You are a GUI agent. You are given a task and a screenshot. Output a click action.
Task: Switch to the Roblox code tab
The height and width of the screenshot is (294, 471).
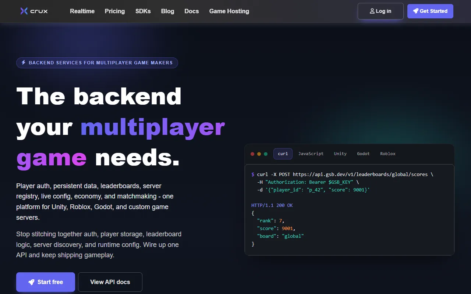click(388, 154)
